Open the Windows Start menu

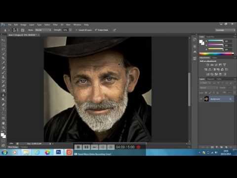[4, 152]
